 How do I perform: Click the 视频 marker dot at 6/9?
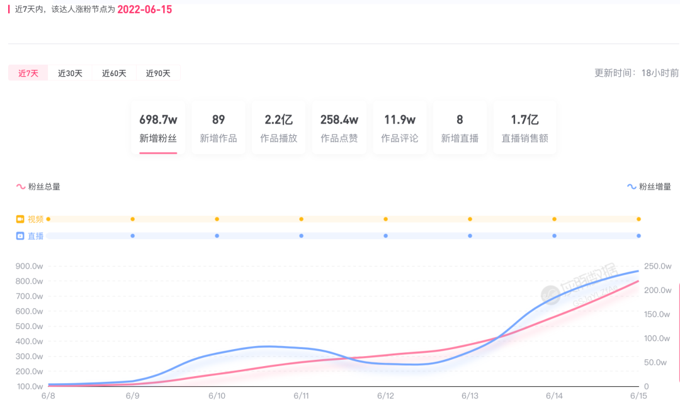click(133, 220)
